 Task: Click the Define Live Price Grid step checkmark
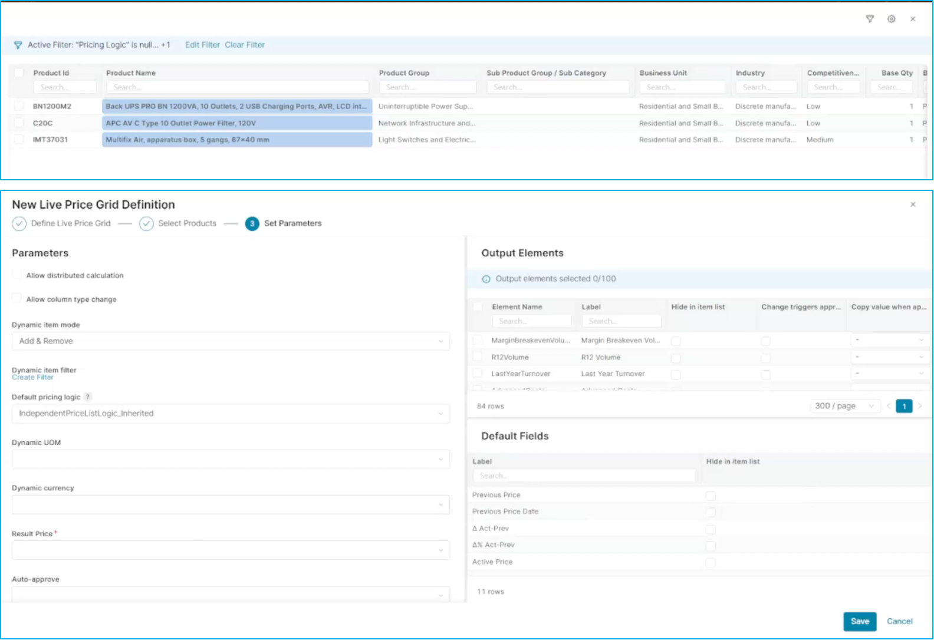[x=19, y=224]
